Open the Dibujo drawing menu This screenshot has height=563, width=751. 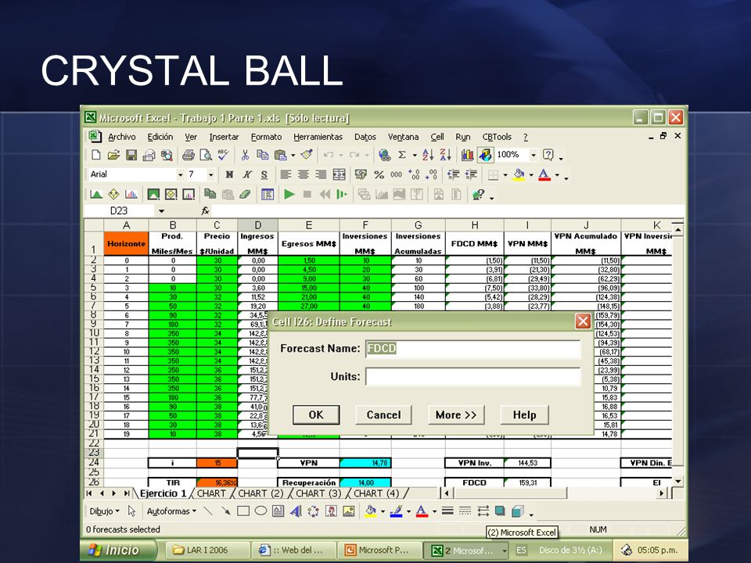coord(104,511)
